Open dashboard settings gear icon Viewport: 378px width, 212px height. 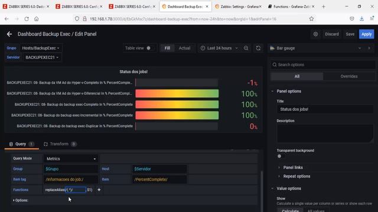[x=315, y=34]
